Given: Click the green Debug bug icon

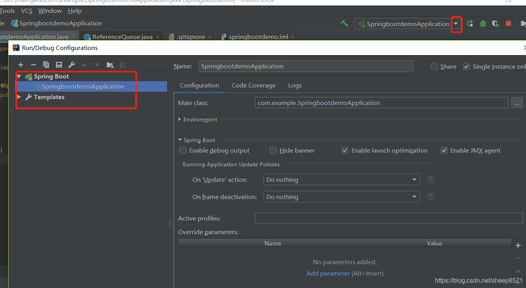Looking at the screenshot, I should (x=483, y=23).
